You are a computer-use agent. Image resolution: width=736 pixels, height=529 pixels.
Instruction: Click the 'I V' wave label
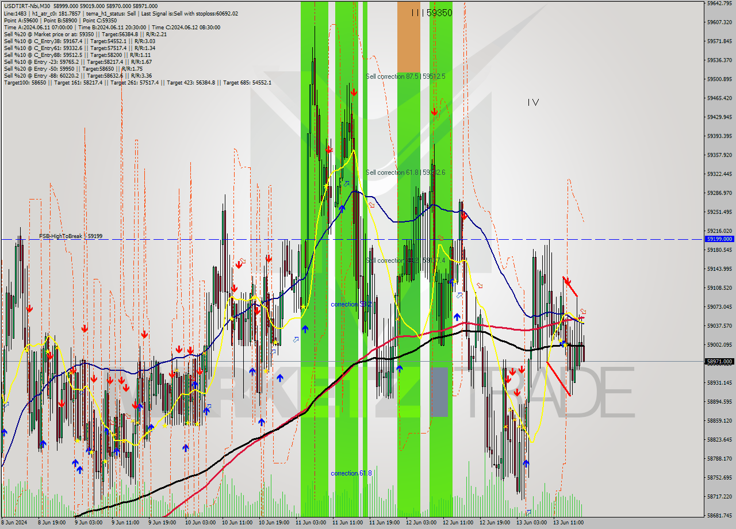tap(533, 102)
